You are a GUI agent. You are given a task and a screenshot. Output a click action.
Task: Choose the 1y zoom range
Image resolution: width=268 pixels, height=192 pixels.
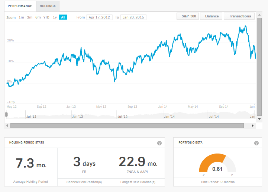[x=55, y=17]
